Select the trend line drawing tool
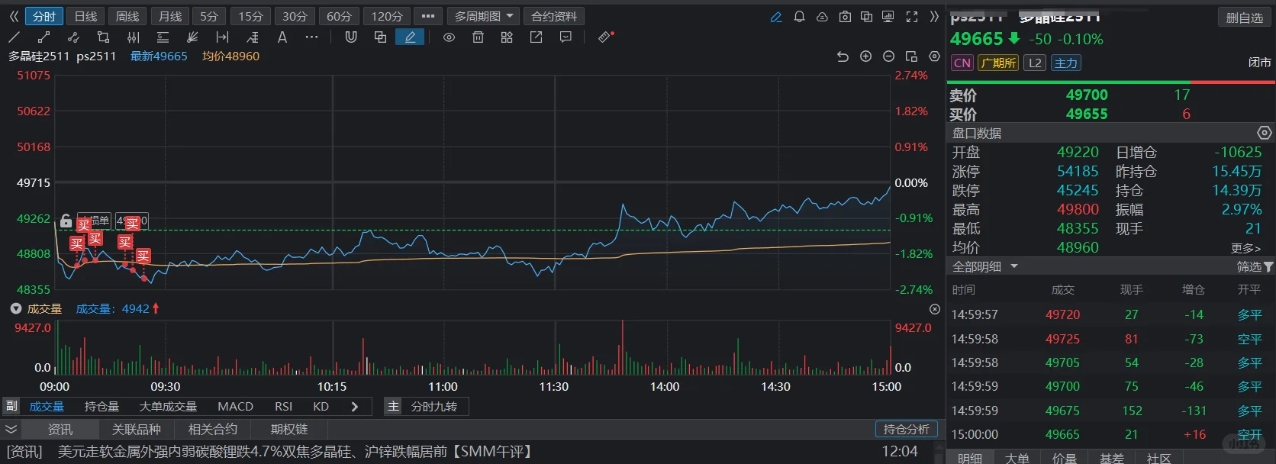Image resolution: width=1276 pixels, height=464 pixels. [14, 37]
